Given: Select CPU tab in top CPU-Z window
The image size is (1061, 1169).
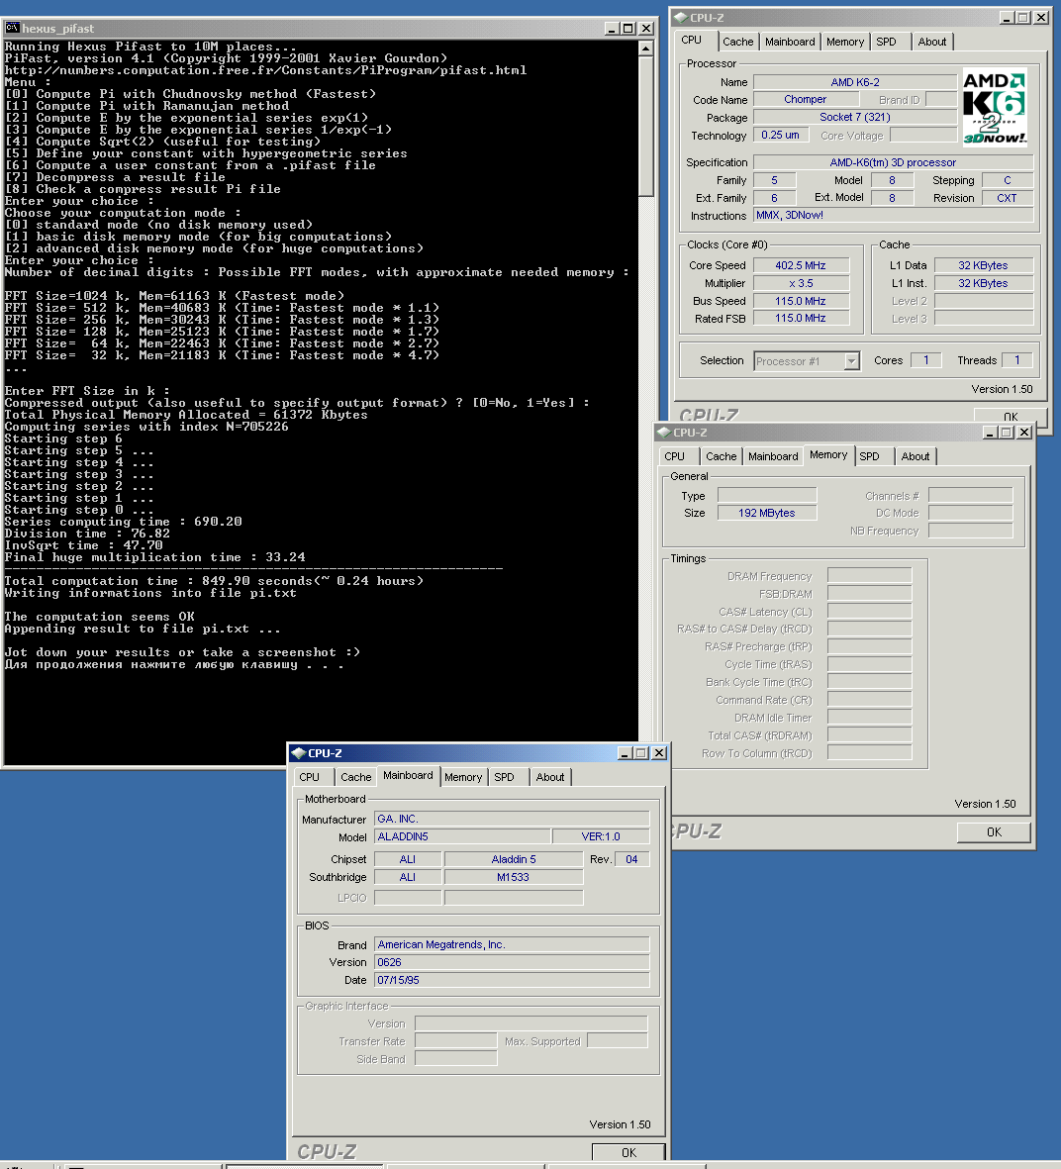Looking at the screenshot, I should click(692, 41).
